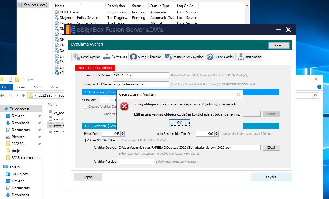This screenshot has width=329, height=199.
Task: Click Gözat next to Anahtar Dosyası
Action: (x=271, y=148)
